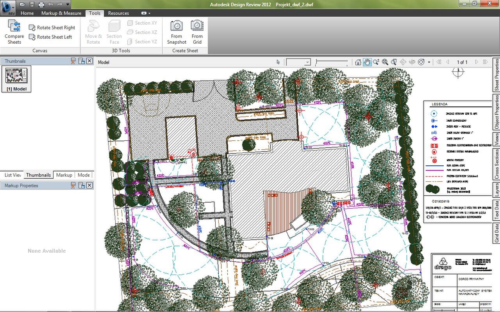
Task: Click the Home view icon
Action: [x=358, y=62]
